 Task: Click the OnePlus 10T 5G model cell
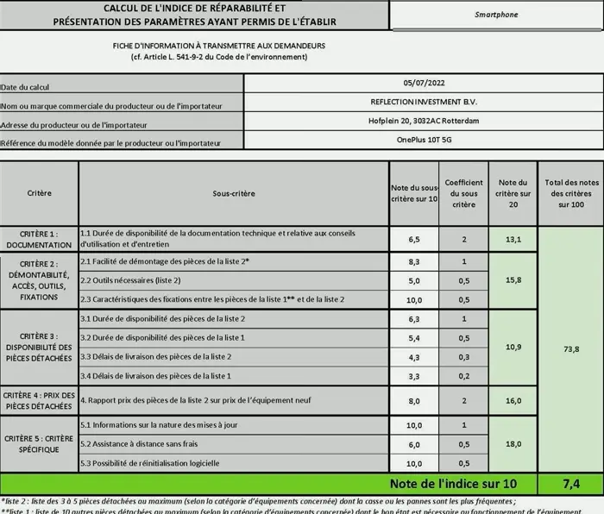[x=424, y=139]
